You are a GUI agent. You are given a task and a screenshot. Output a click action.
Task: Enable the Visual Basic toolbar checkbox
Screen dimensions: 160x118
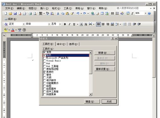coord(44,61)
